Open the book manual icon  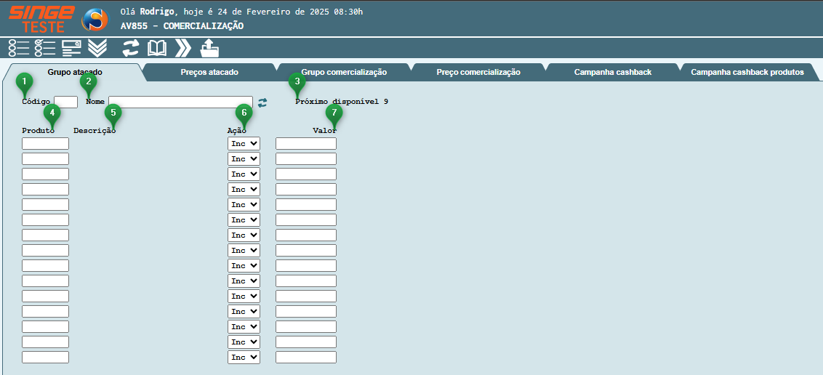157,49
